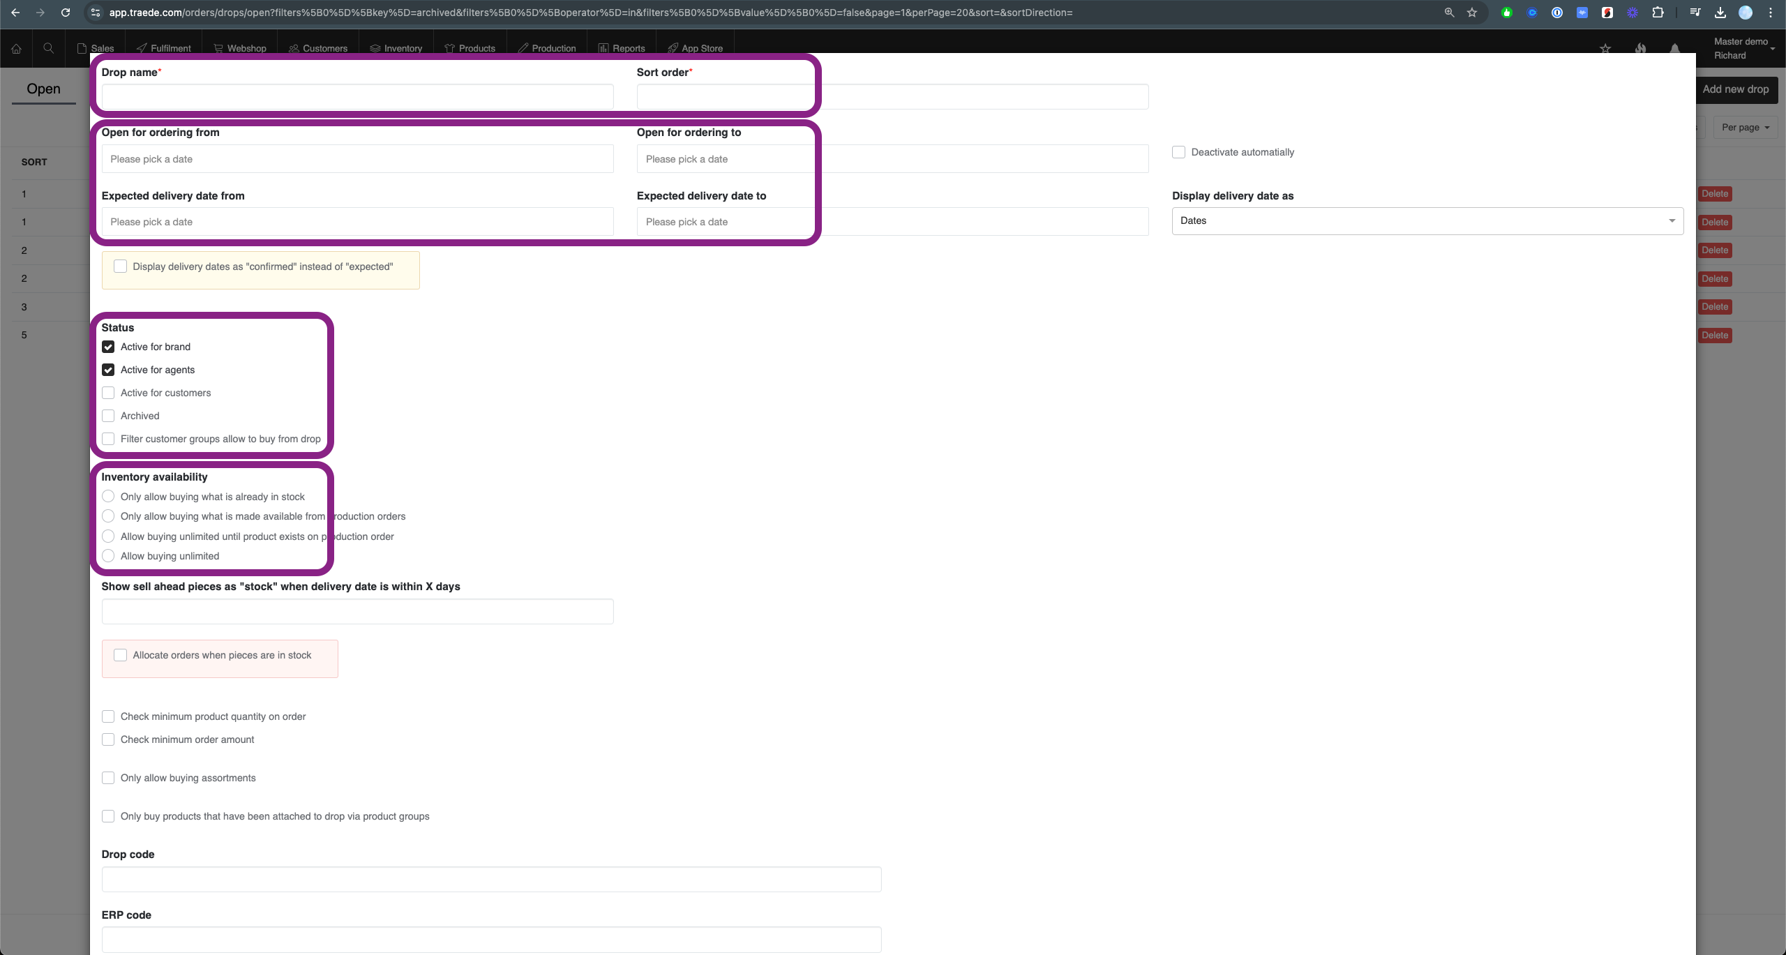Click the ERP code input field
The height and width of the screenshot is (955, 1786).
[x=491, y=939]
